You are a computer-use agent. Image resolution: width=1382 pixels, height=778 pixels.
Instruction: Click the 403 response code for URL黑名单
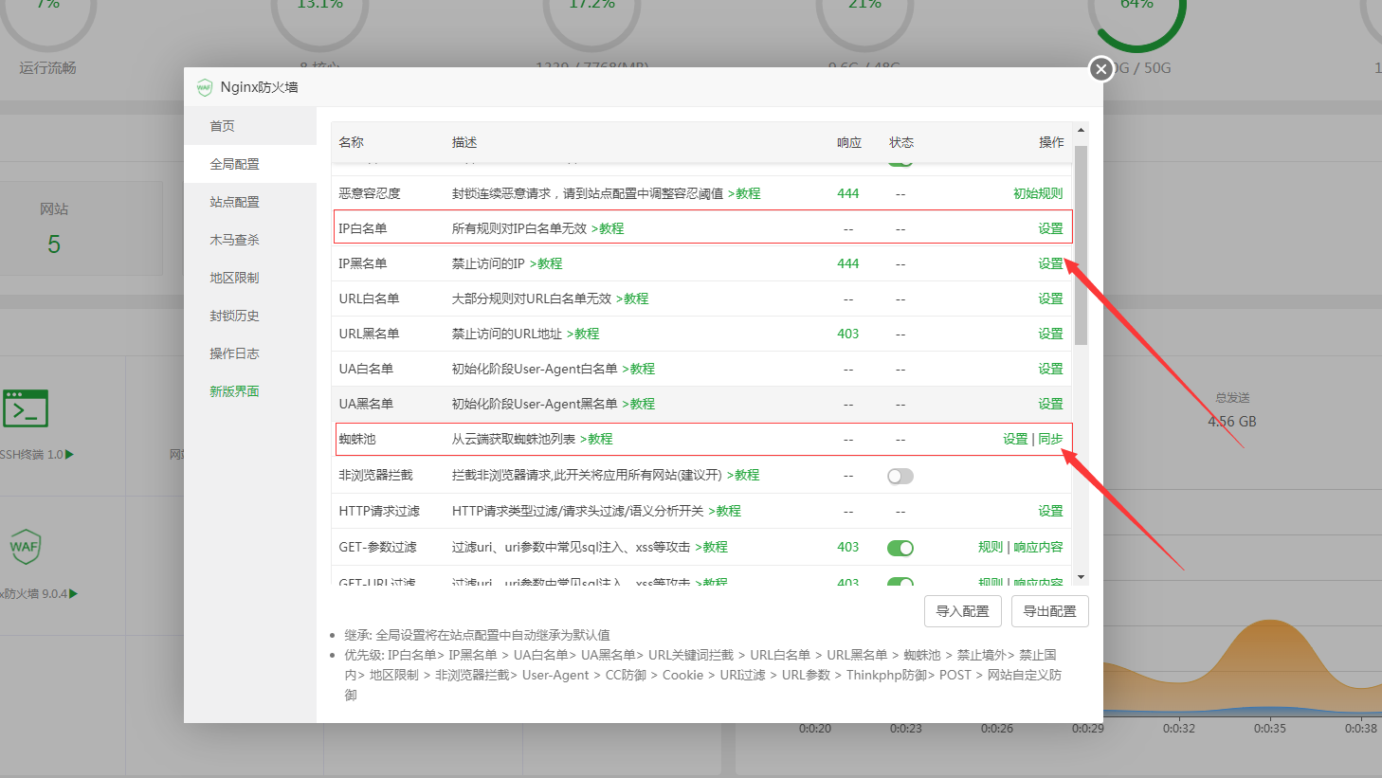847,334
